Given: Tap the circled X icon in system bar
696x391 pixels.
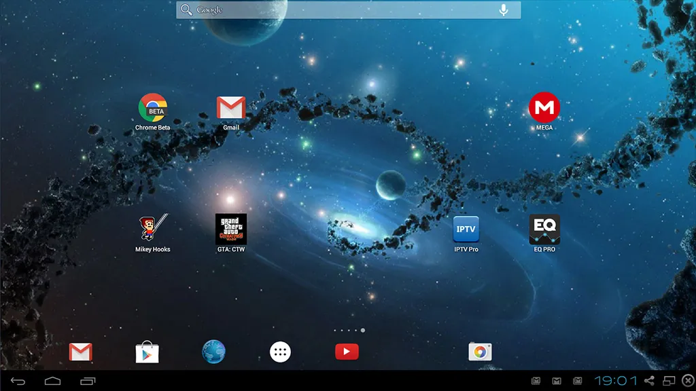Looking at the screenshot, I should [x=688, y=381].
